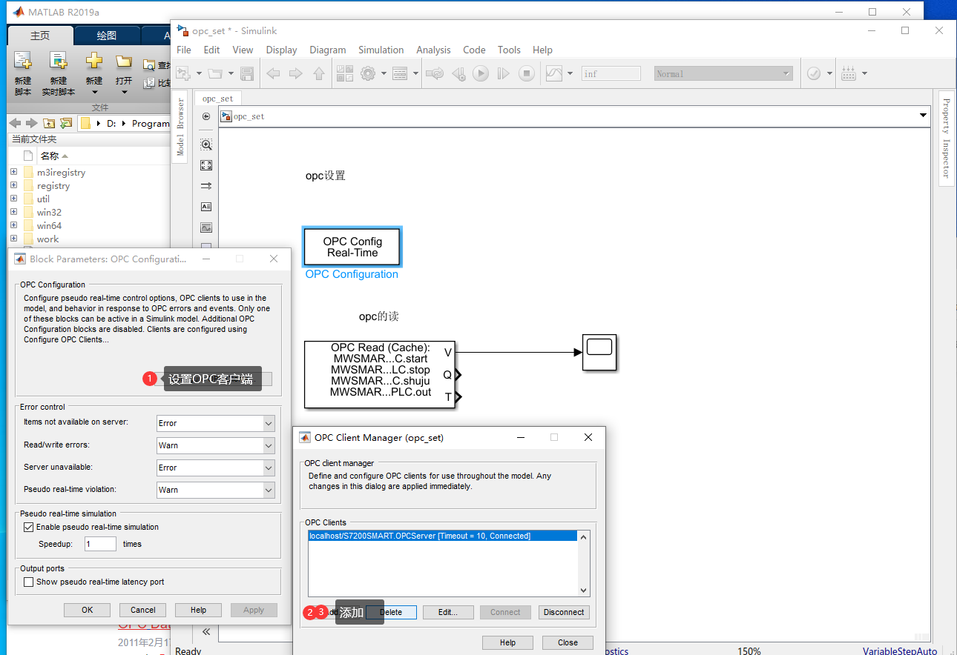This screenshot has width=957, height=655.
Task: Click the Stop simulation icon
Action: [526, 73]
